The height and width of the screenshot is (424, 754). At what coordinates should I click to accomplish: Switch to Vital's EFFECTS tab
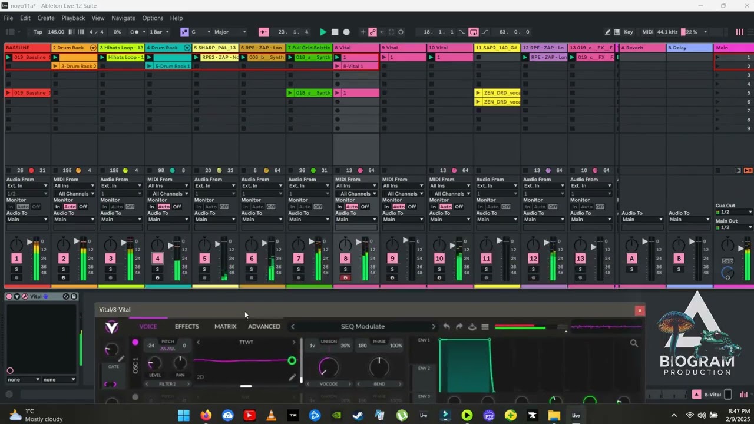tap(187, 326)
